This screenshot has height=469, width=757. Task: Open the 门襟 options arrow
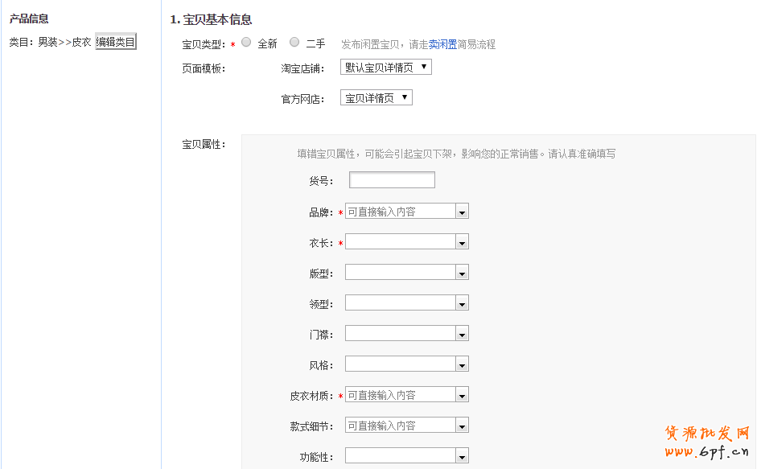pos(462,334)
